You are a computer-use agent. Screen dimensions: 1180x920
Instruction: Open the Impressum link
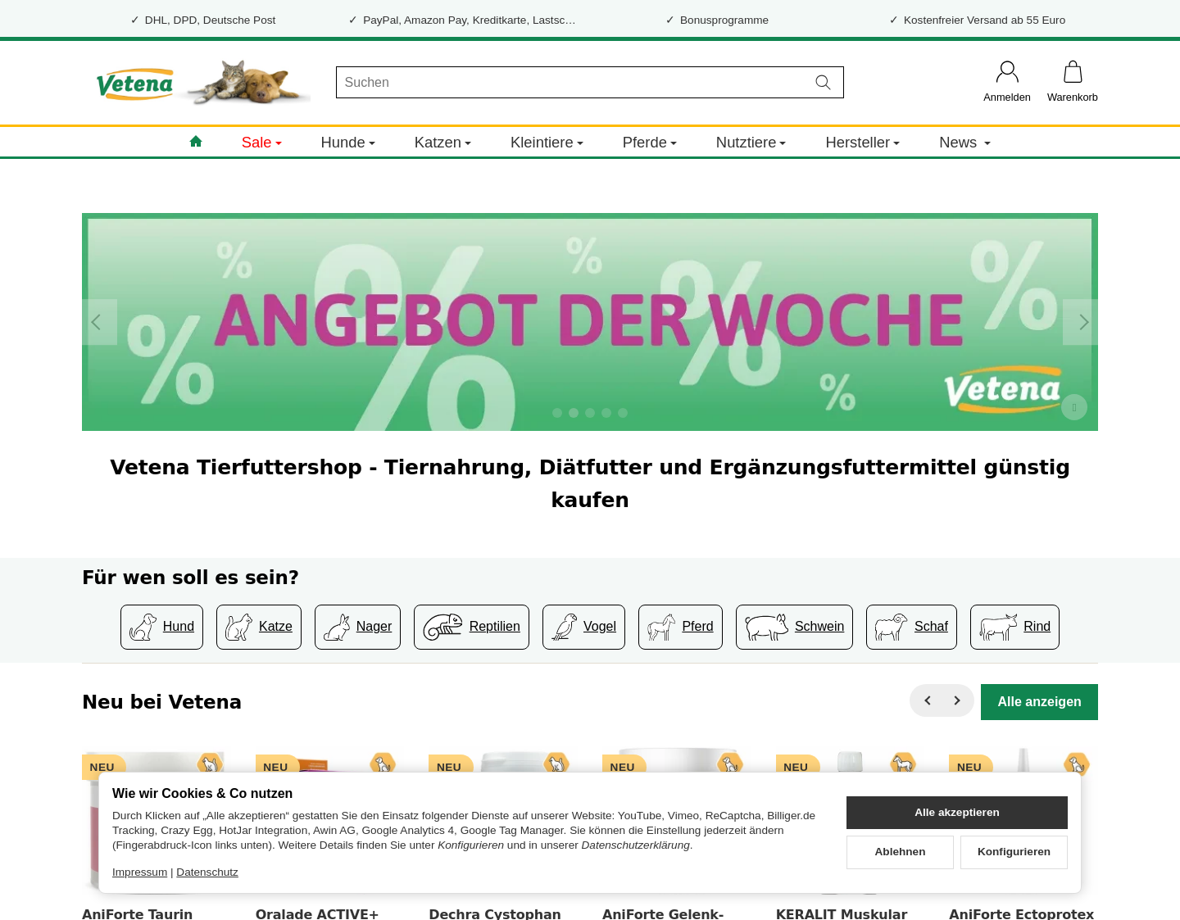pyautogui.click(x=139, y=872)
